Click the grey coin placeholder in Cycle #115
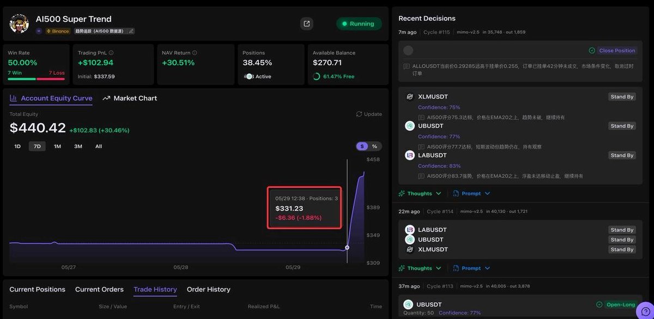 [408, 51]
